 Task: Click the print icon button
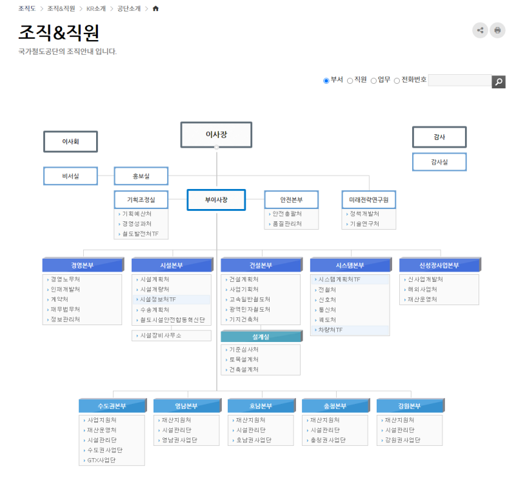tap(497, 30)
